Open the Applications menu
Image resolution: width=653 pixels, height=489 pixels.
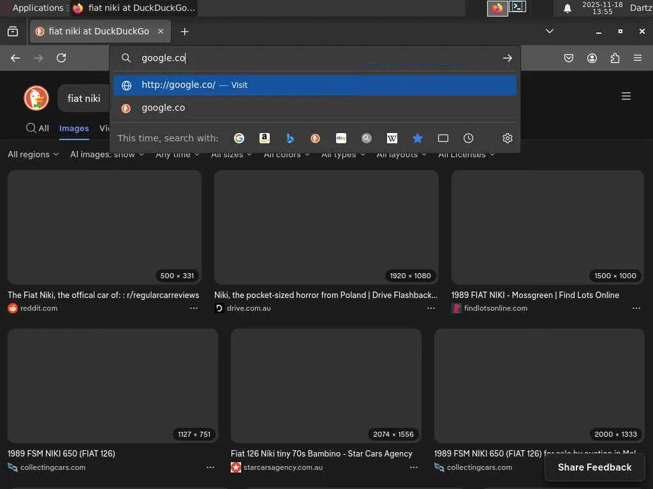click(38, 8)
